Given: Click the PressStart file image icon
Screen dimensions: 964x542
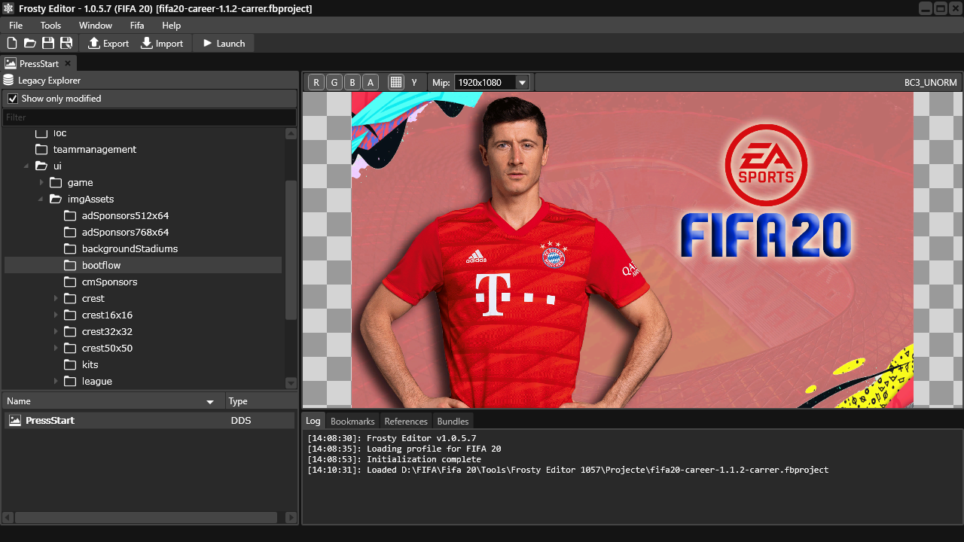Looking at the screenshot, I should 15,421.
